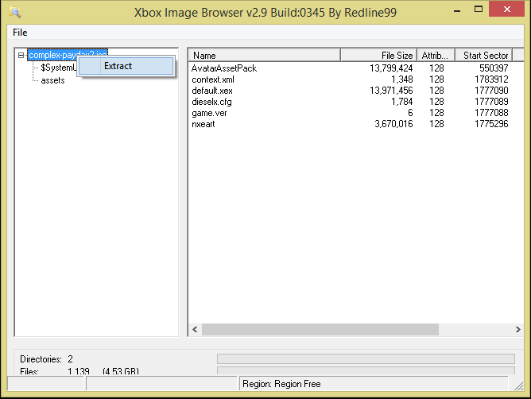The width and height of the screenshot is (531, 399).
Task: Select default.xex in the file list
Action: pyautogui.click(x=211, y=91)
